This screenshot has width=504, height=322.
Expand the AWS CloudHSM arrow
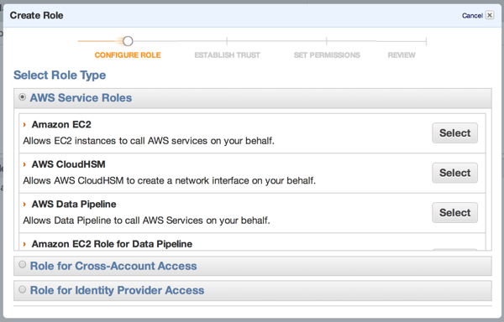tap(24, 164)
